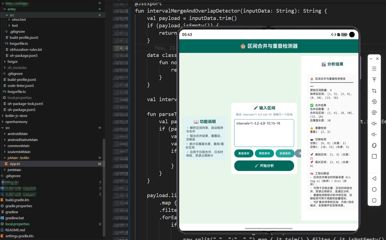Click the 分析结果 results heading

[335, 64]
